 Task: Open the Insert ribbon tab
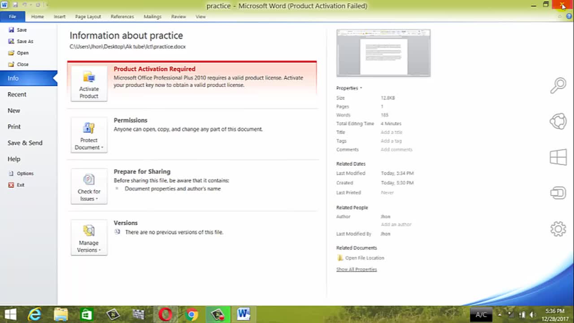[60, 17]
